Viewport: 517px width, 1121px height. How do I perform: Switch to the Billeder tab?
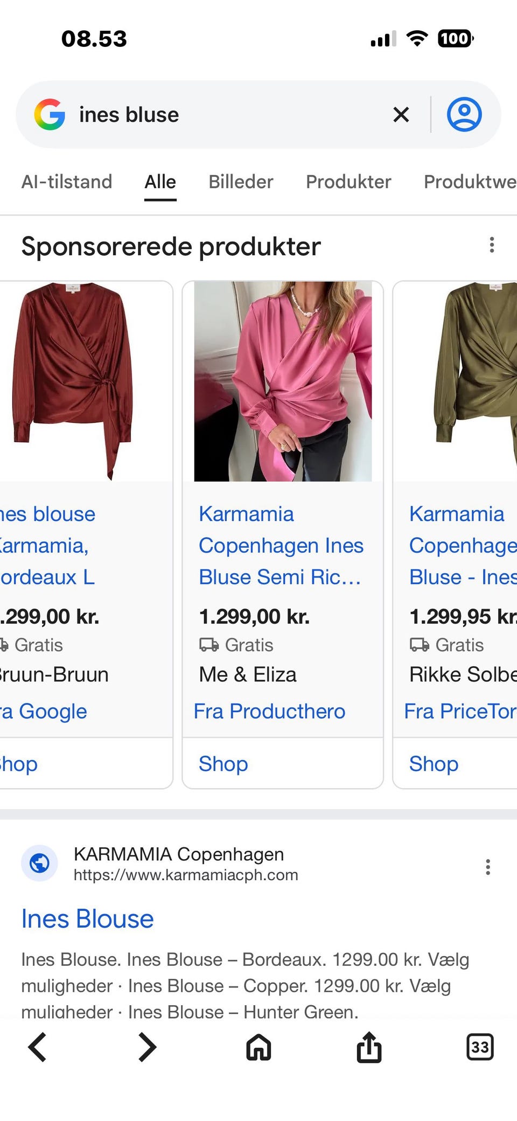click(241, 182)
